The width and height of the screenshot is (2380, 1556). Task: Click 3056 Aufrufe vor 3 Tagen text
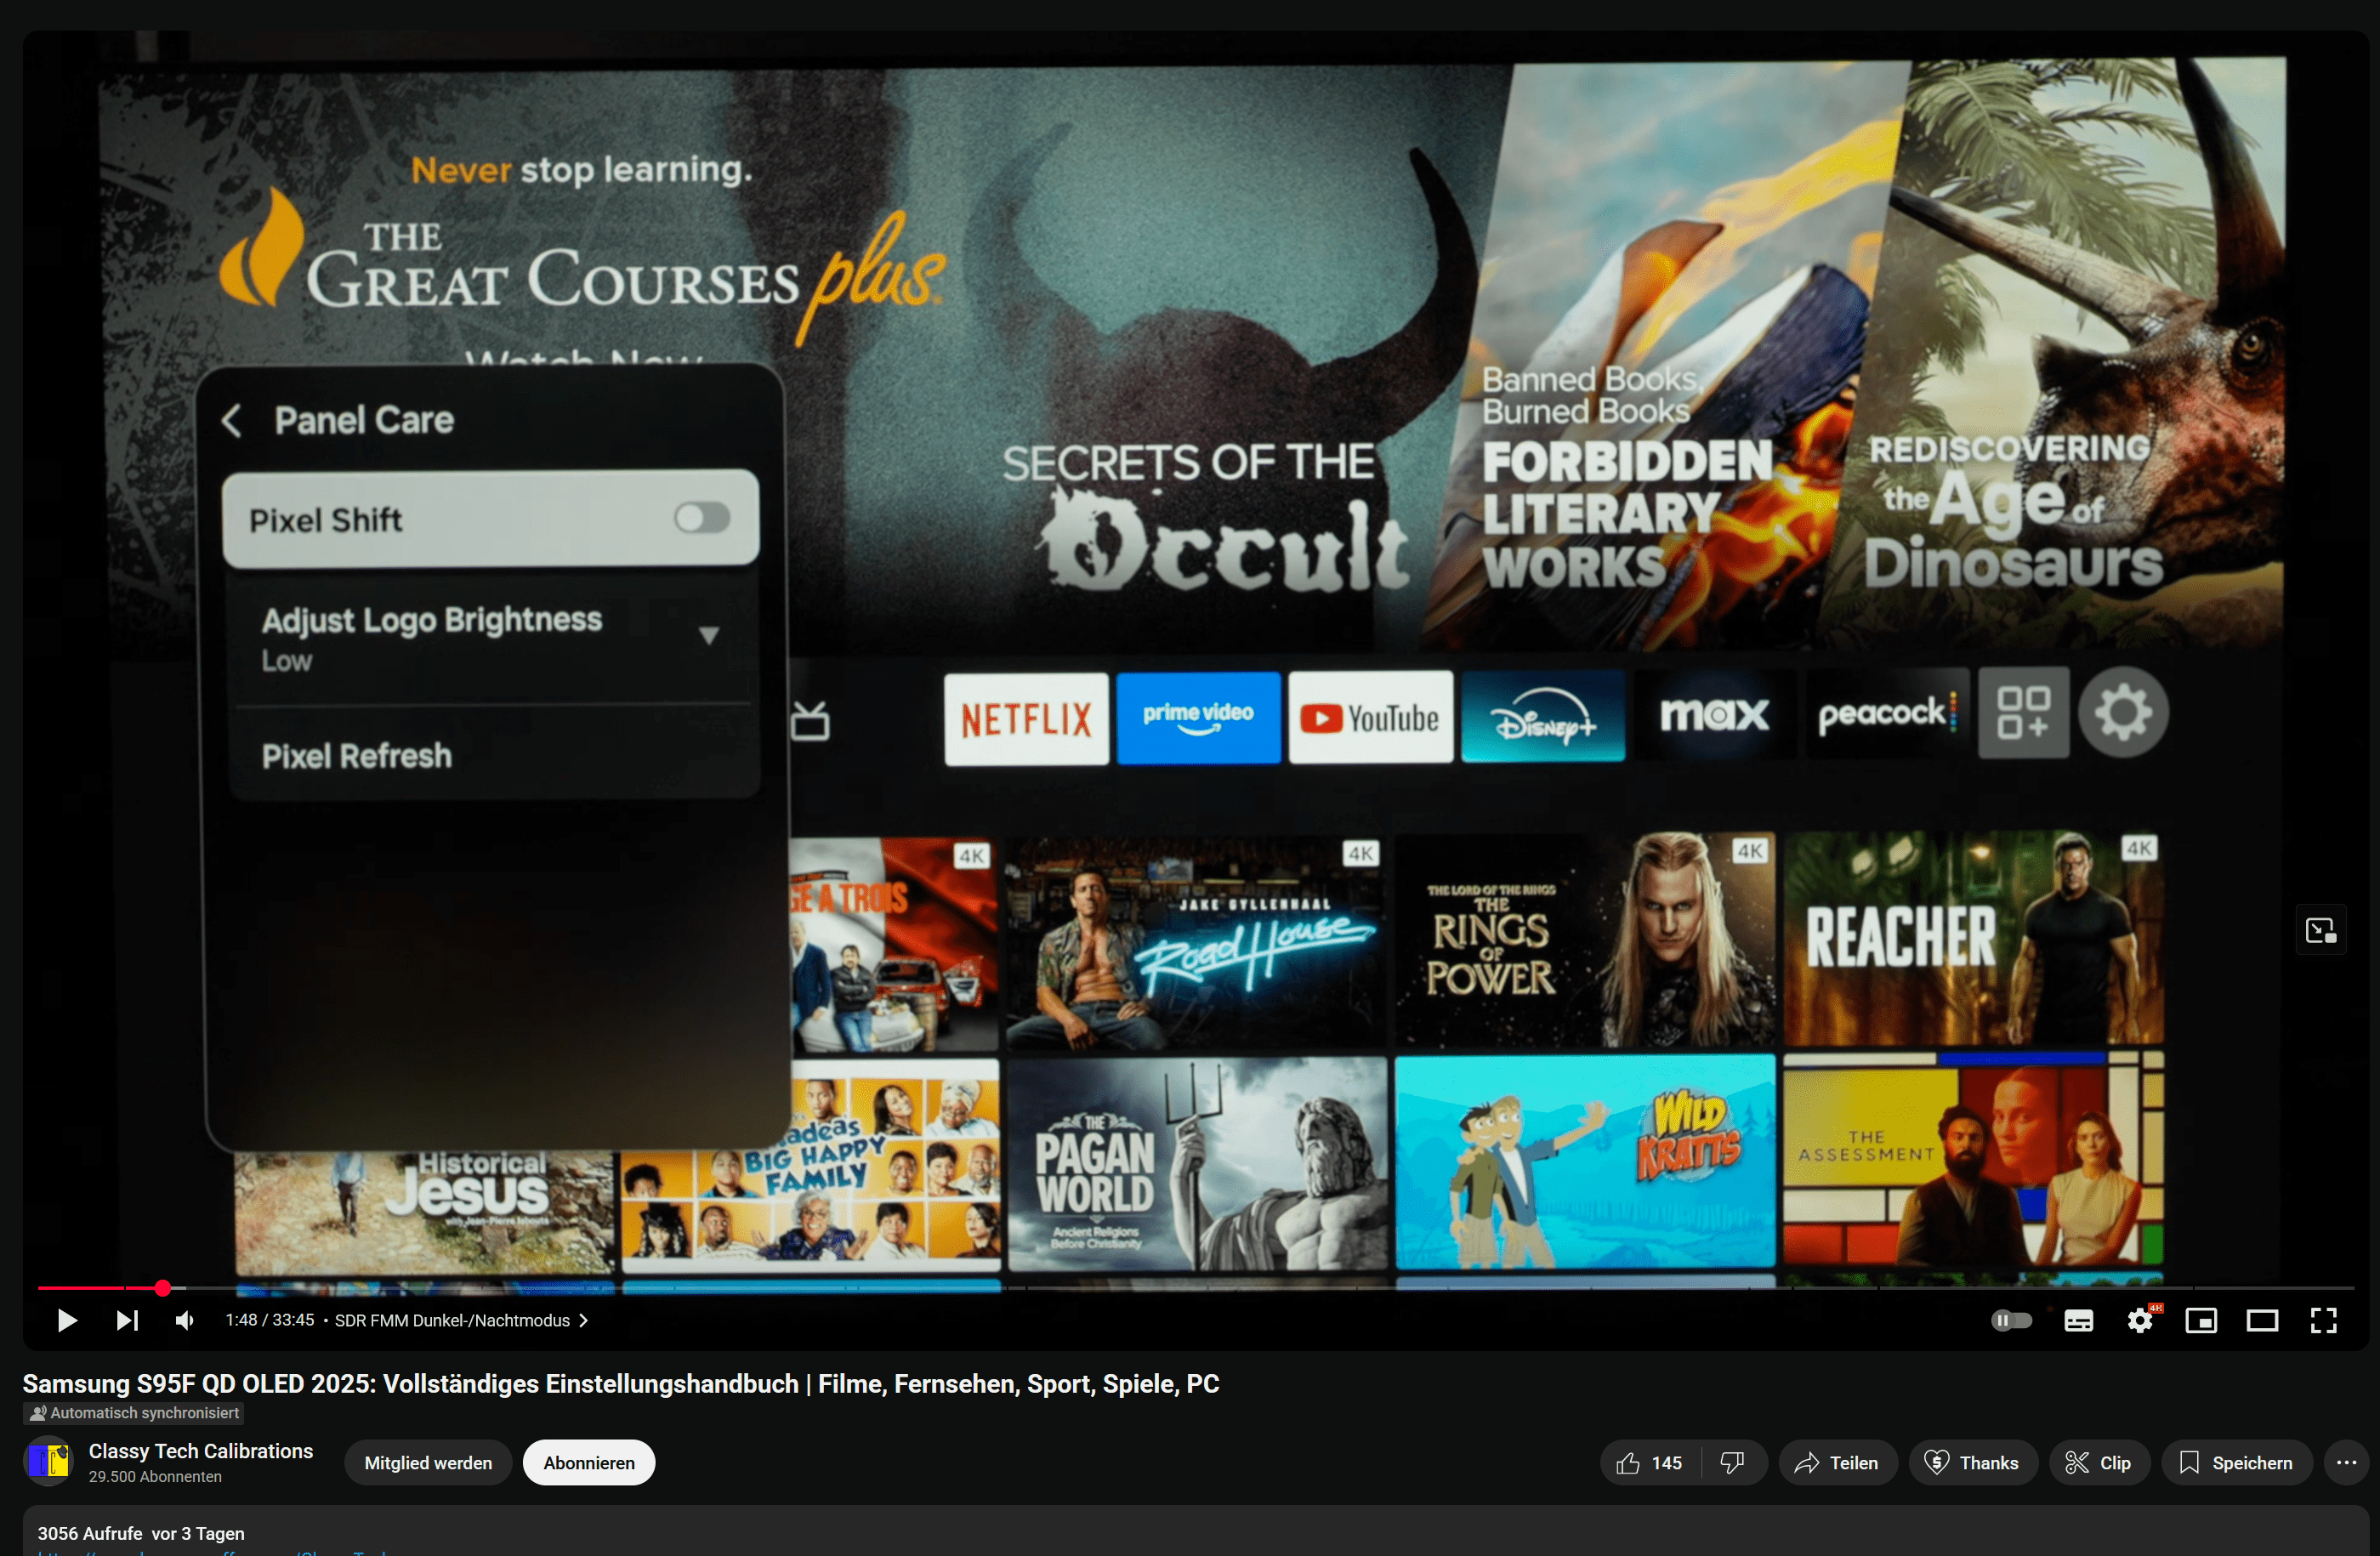coord(141,1534)
